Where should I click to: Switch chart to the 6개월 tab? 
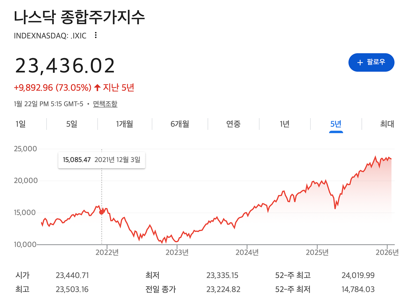180,124
